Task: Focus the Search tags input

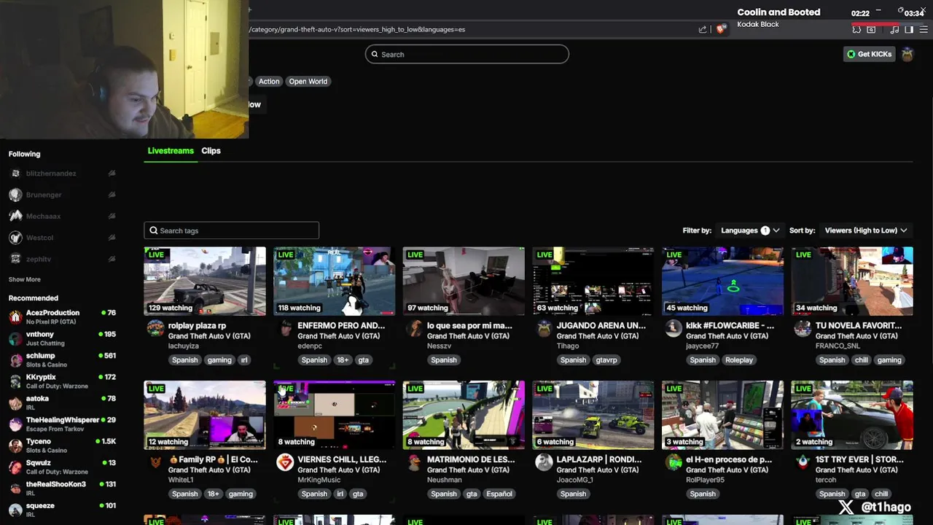Action: 232,230
